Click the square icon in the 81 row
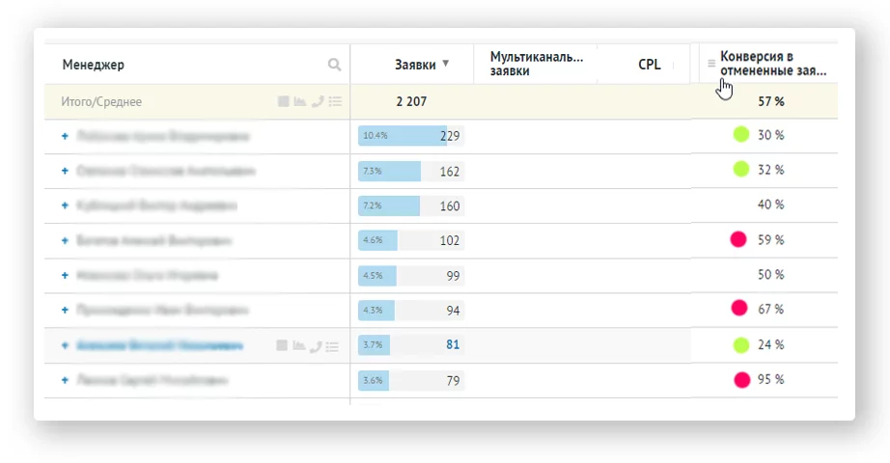890x463 pixels. 283,345
